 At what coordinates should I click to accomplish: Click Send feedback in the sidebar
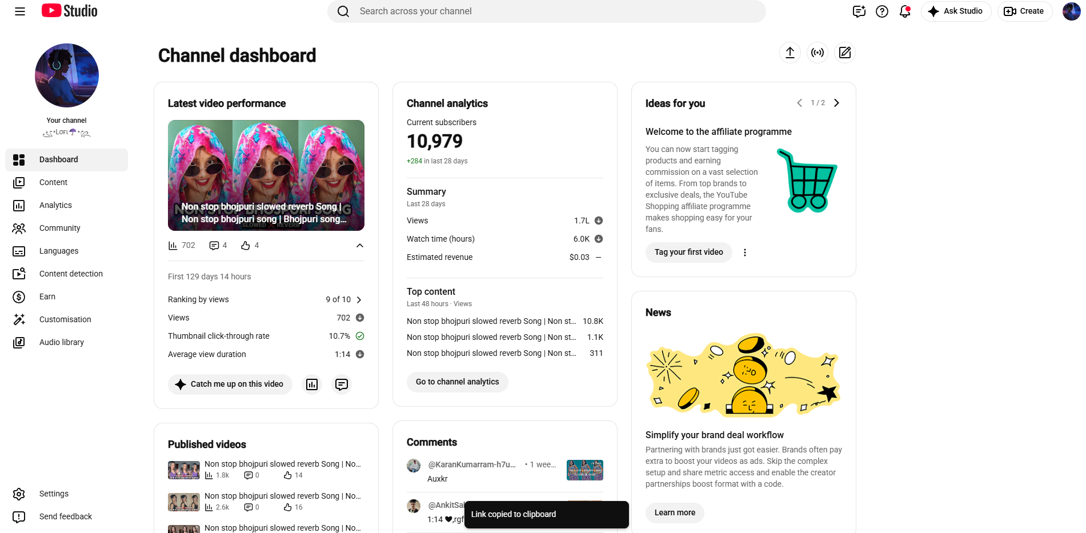pyautogui.click(x=66, y=517)
